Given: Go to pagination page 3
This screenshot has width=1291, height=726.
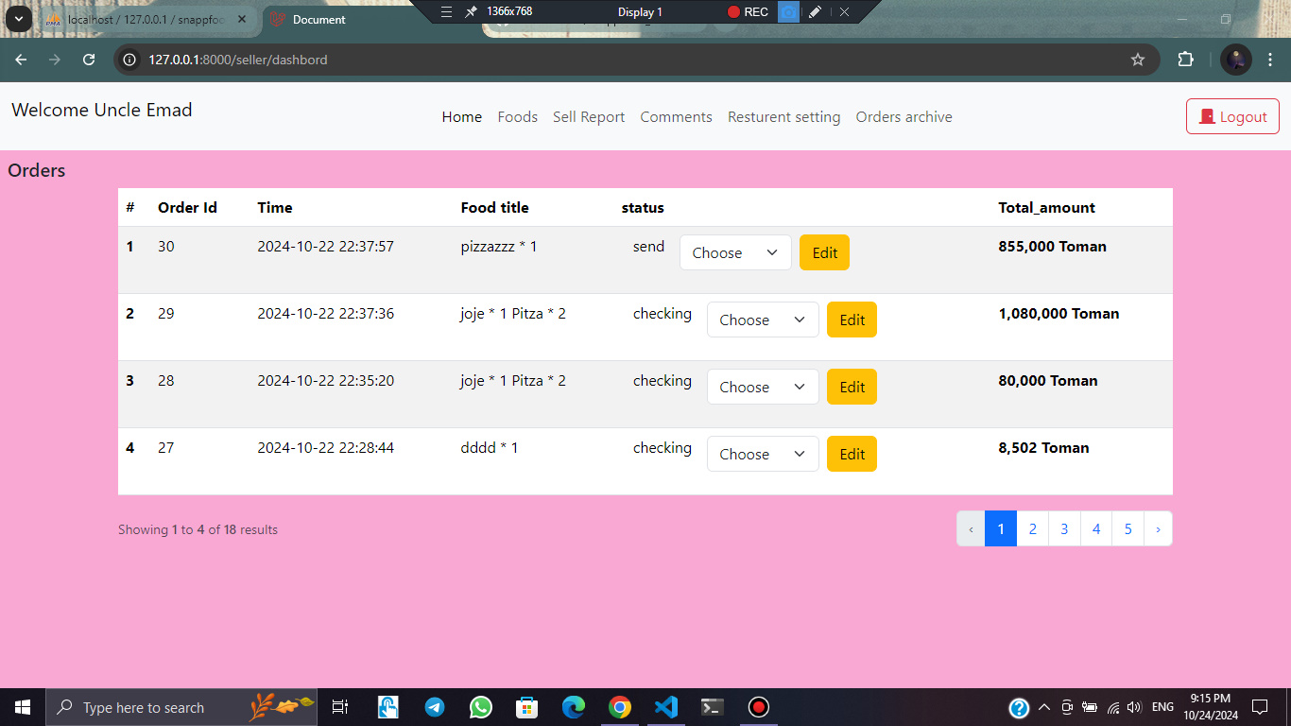Looking at the screenshot, I should point(1064,528).
